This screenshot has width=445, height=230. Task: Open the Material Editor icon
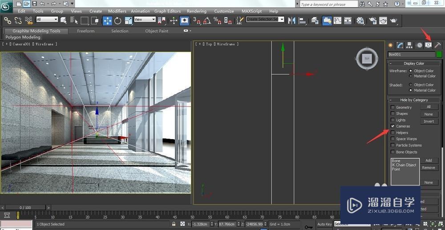[360, 20]
